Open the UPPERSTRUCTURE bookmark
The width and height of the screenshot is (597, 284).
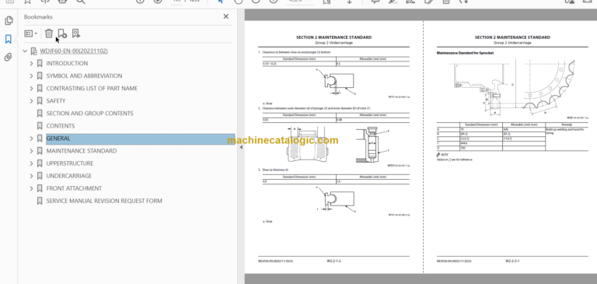[70, 163]
